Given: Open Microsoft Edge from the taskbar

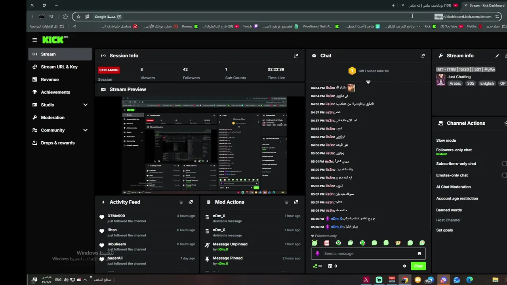Looking at the screenshot, I should tap(470, 280).
